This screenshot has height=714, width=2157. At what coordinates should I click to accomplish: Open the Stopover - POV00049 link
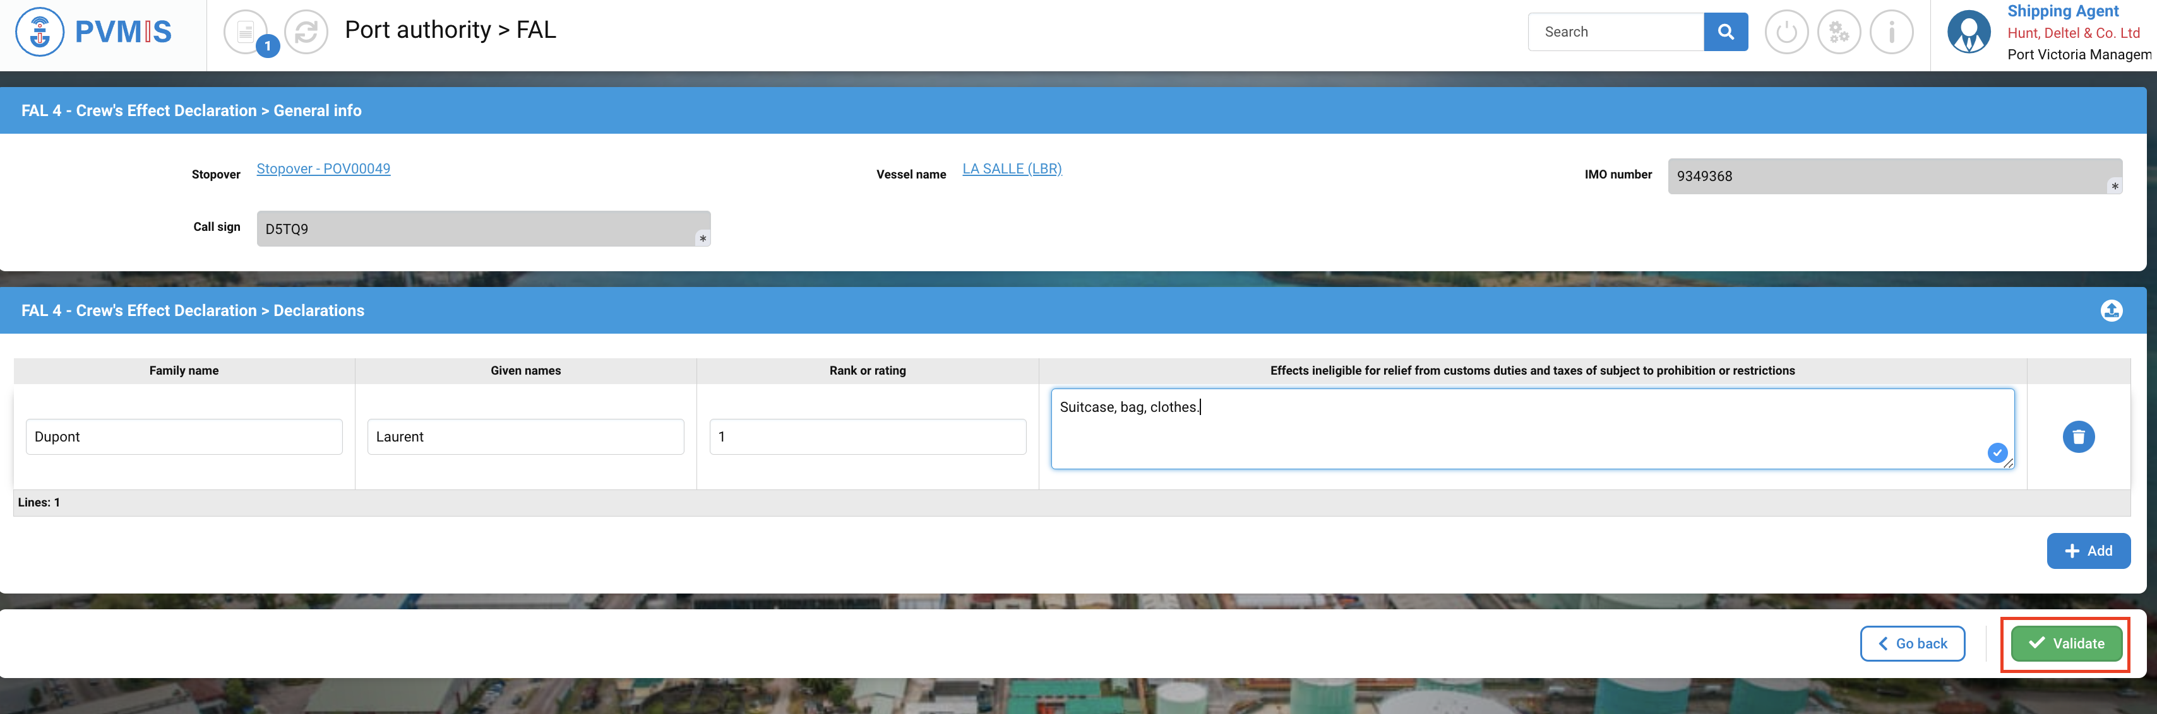[x=323, y=169]
